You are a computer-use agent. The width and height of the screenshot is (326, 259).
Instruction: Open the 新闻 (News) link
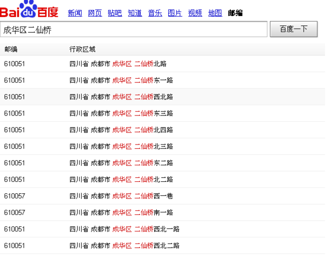click(x=75, y=13)
